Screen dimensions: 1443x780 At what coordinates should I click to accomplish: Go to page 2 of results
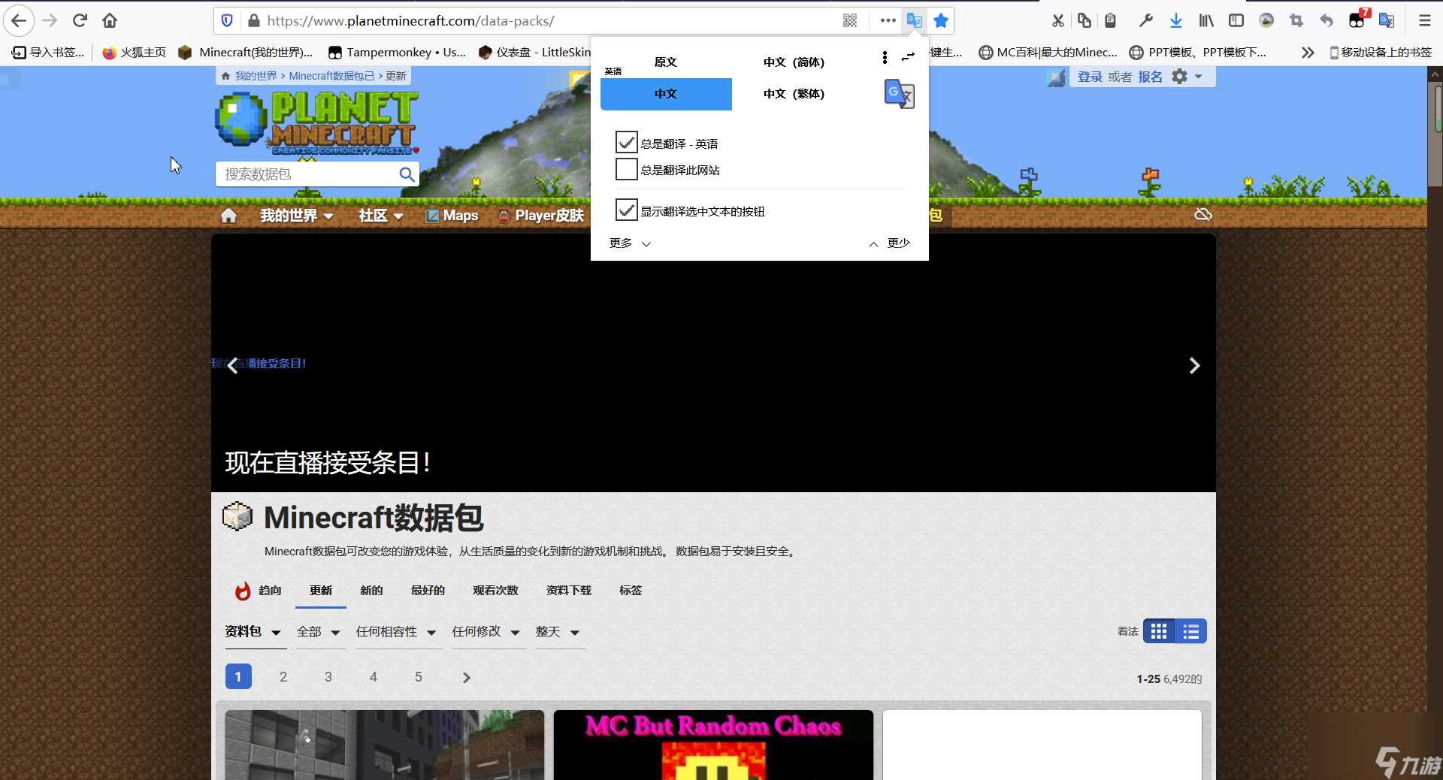(283, 677)
